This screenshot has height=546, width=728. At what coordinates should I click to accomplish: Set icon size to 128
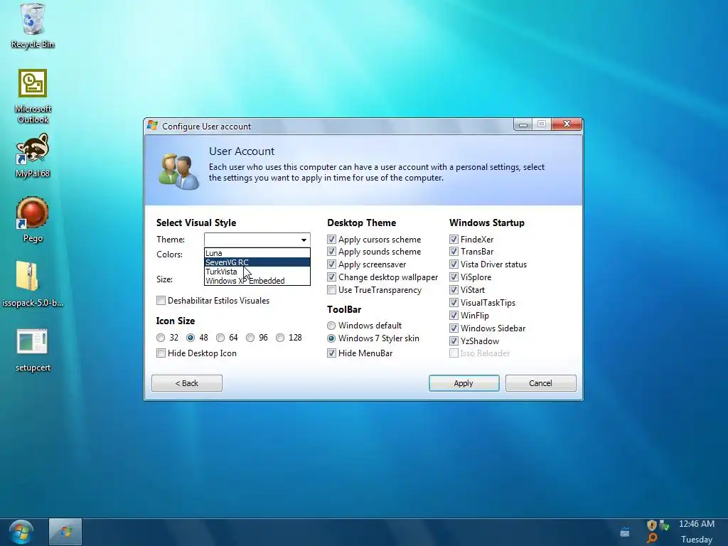pos(280,338)
